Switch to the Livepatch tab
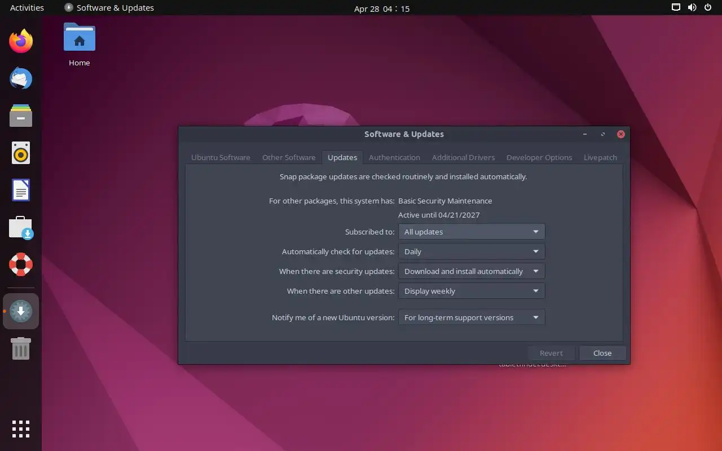 coord(600,157)
